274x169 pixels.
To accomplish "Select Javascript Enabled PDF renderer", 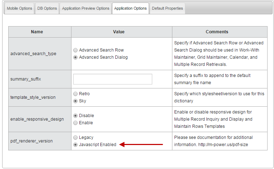I will [75, 145].
